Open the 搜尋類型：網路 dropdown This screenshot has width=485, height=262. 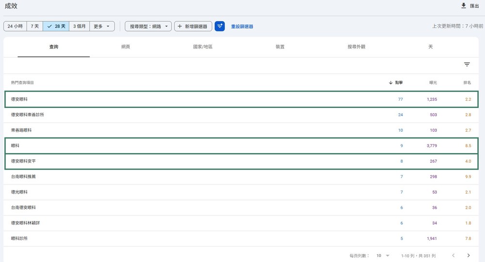click(148, 26)
